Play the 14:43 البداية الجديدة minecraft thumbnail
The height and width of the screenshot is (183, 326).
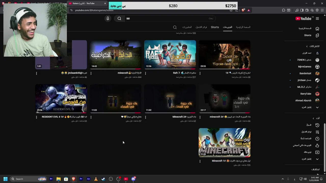[x=115, y=55]
